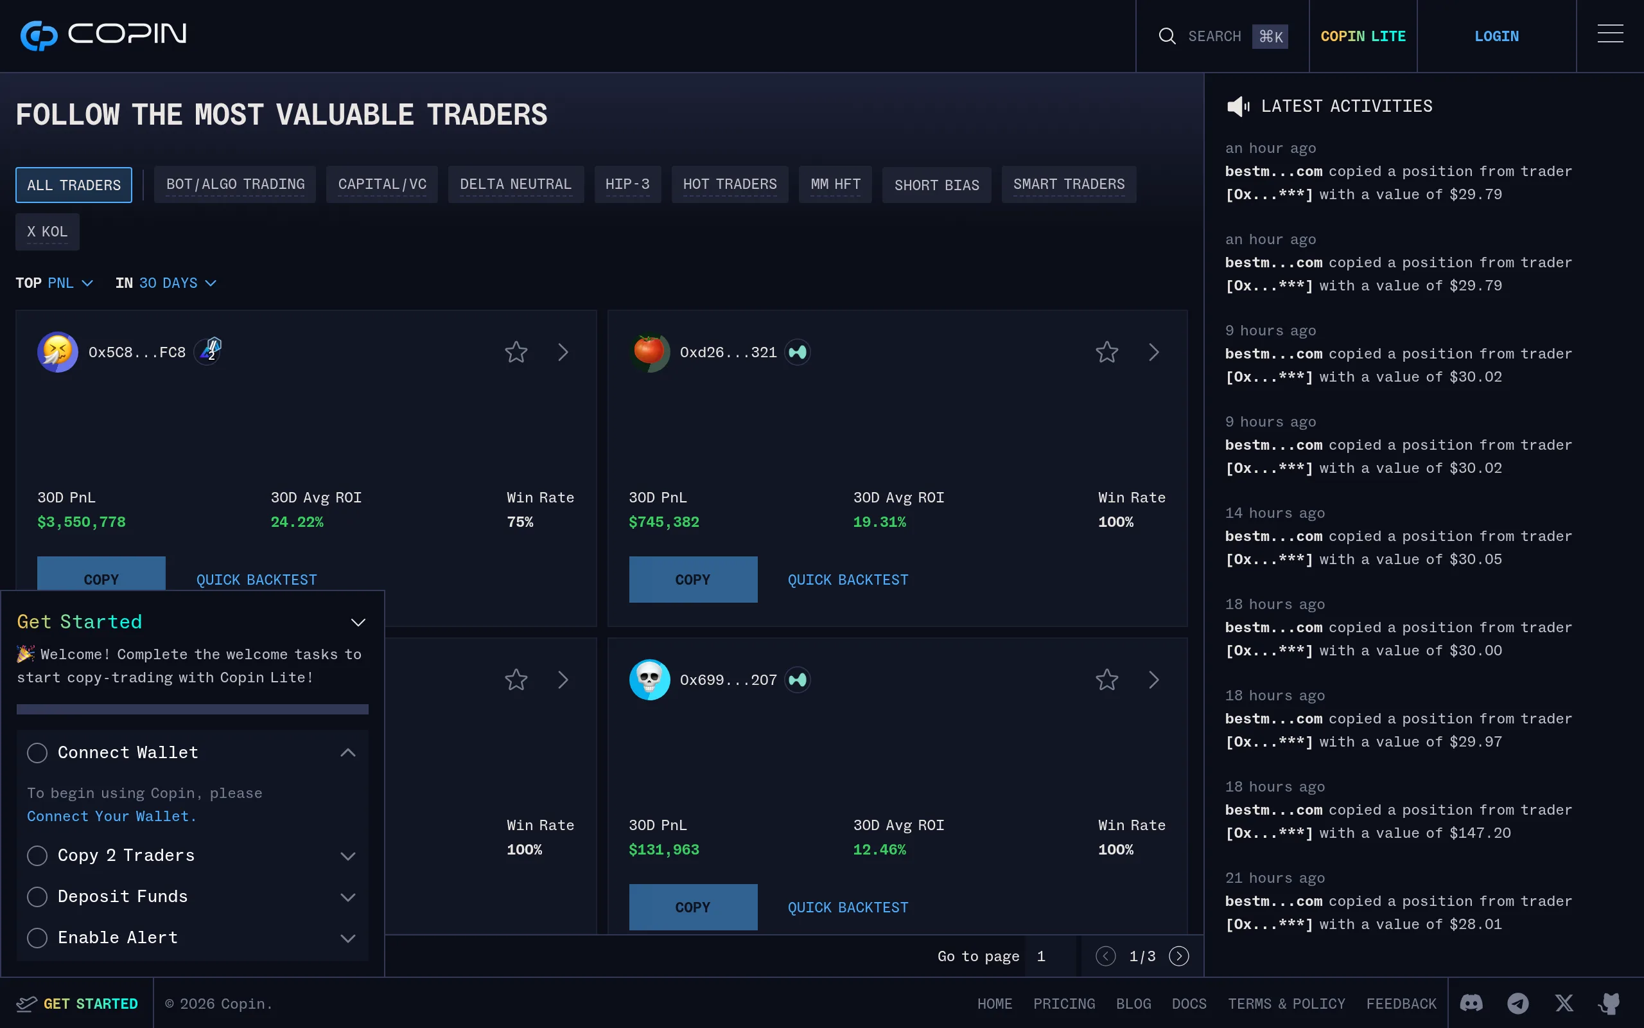
Task: Expand the Copy 2 Traders task
Action: point(349,855)
